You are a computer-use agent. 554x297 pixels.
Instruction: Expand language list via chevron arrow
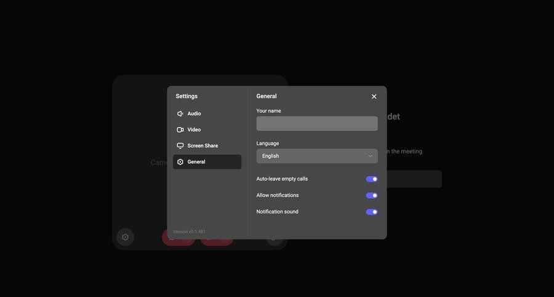(x=371, y=156)
